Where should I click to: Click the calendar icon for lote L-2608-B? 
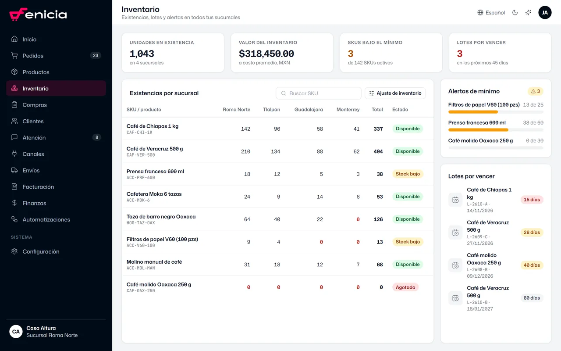tap(455, 265)
